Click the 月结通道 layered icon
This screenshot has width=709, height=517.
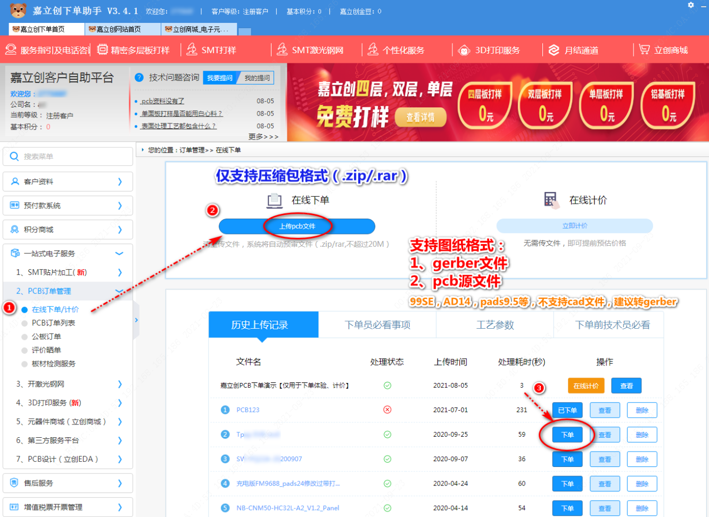tap(554, 50)
